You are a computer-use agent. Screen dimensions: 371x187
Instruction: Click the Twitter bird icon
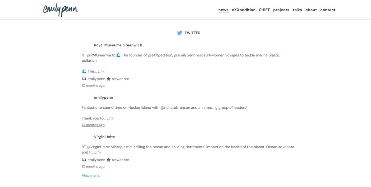[180, 33]
